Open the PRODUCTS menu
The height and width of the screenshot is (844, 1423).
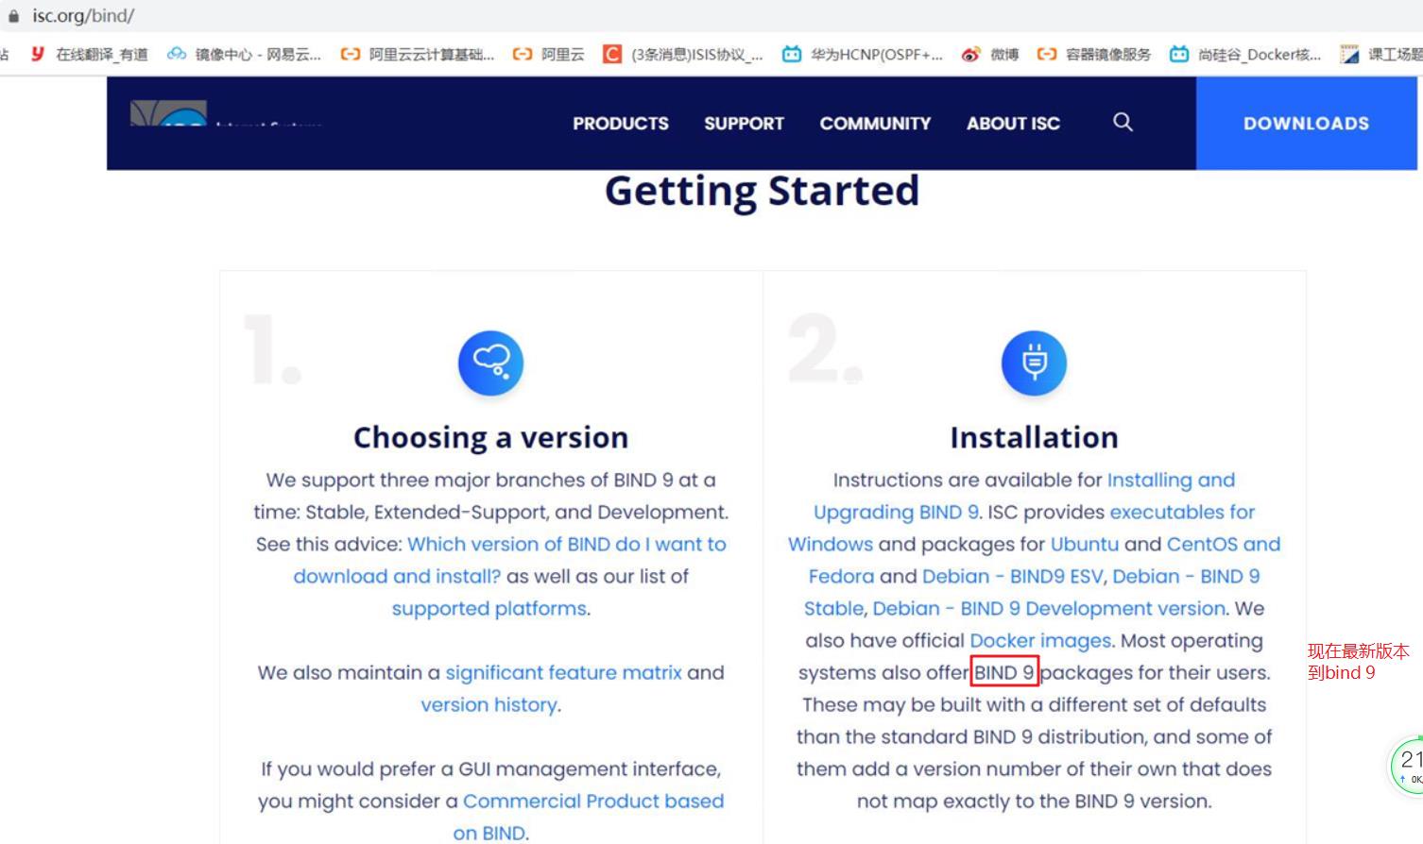click(x=621, y=124)
